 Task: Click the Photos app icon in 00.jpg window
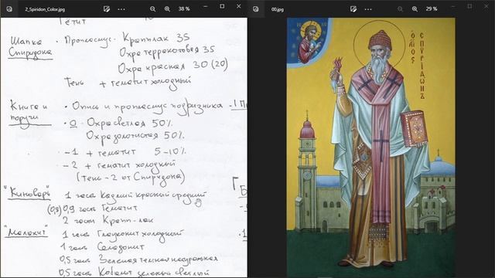coord(256,9)
